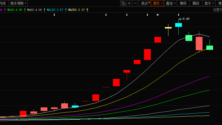Click the MA120:3.57 indicator label
222x125 pixels.
(55, 10)
